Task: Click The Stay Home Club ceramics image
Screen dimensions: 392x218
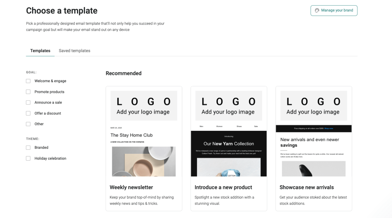Action: click(x=144, y=161)
